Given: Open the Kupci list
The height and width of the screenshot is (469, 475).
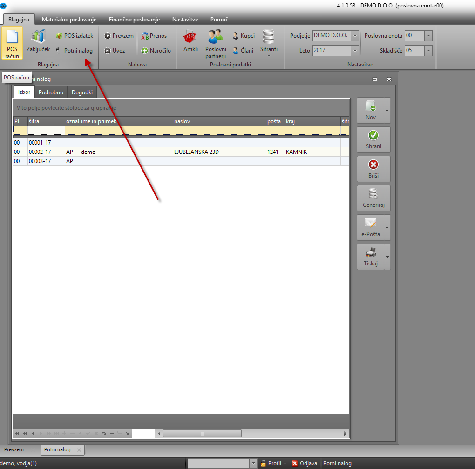Looking at the screenshot, I should [x=244, y=36].
